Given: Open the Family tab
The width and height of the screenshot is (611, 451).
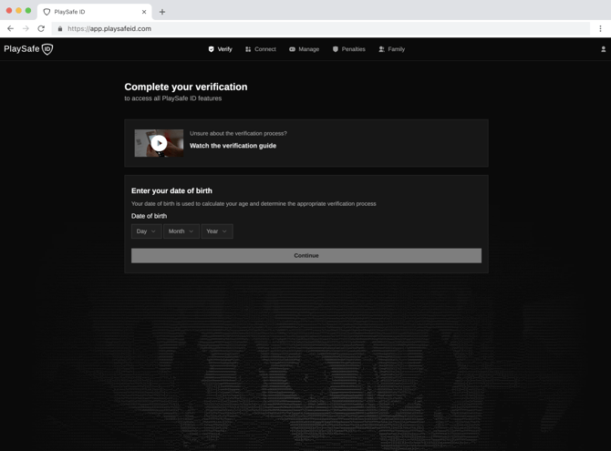Looking at the screenshot, I should (x=392, y=49).
